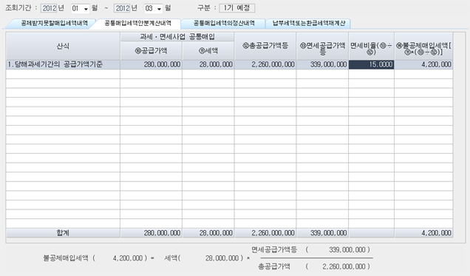Viewport: 470px width, 276px height.
Task: Click formula 세액 value 28,000,000
Action: (222, 258)
